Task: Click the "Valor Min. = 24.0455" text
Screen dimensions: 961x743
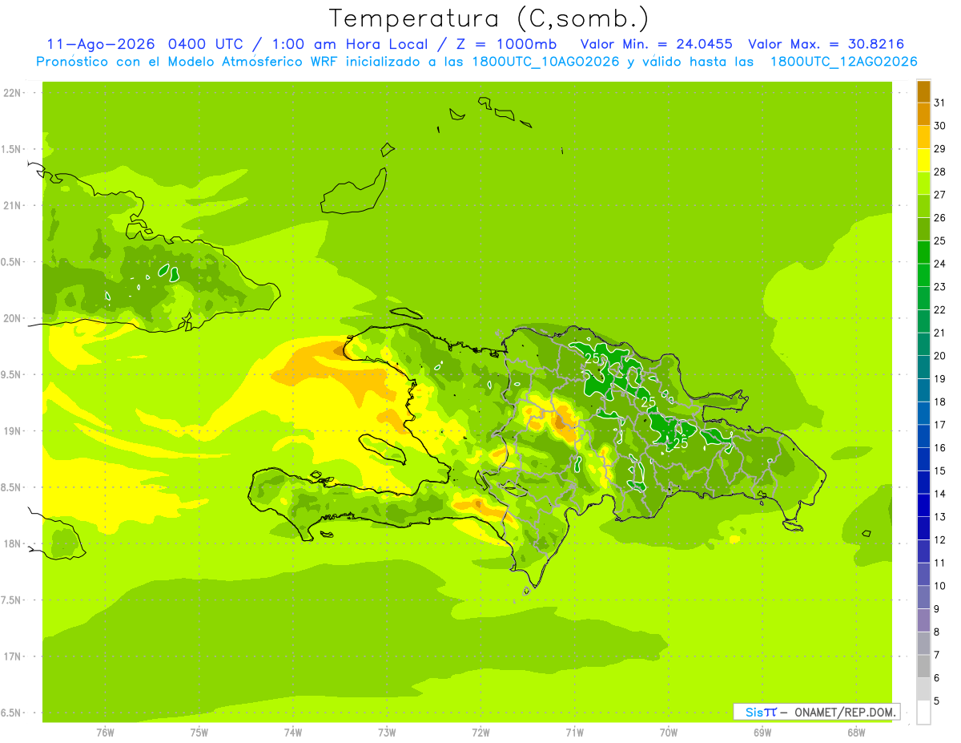Action: 656,44
